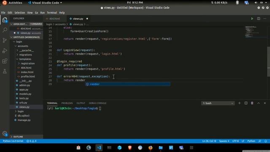Expand the __pycache__ folder
The image size is (270, 152).
pos(26,50)
